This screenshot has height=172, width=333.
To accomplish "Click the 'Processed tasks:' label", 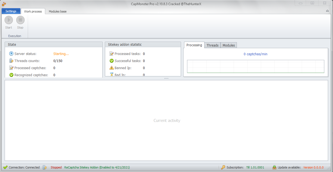I will (128, 54).
